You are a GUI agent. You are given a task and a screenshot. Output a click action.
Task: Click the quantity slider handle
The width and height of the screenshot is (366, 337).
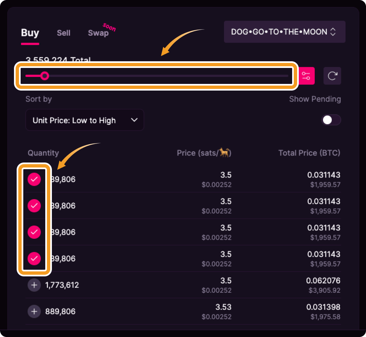(x=45, y=76)
